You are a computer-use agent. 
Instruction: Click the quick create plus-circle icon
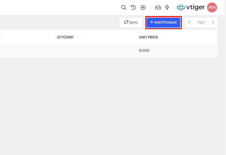(143, 7)
